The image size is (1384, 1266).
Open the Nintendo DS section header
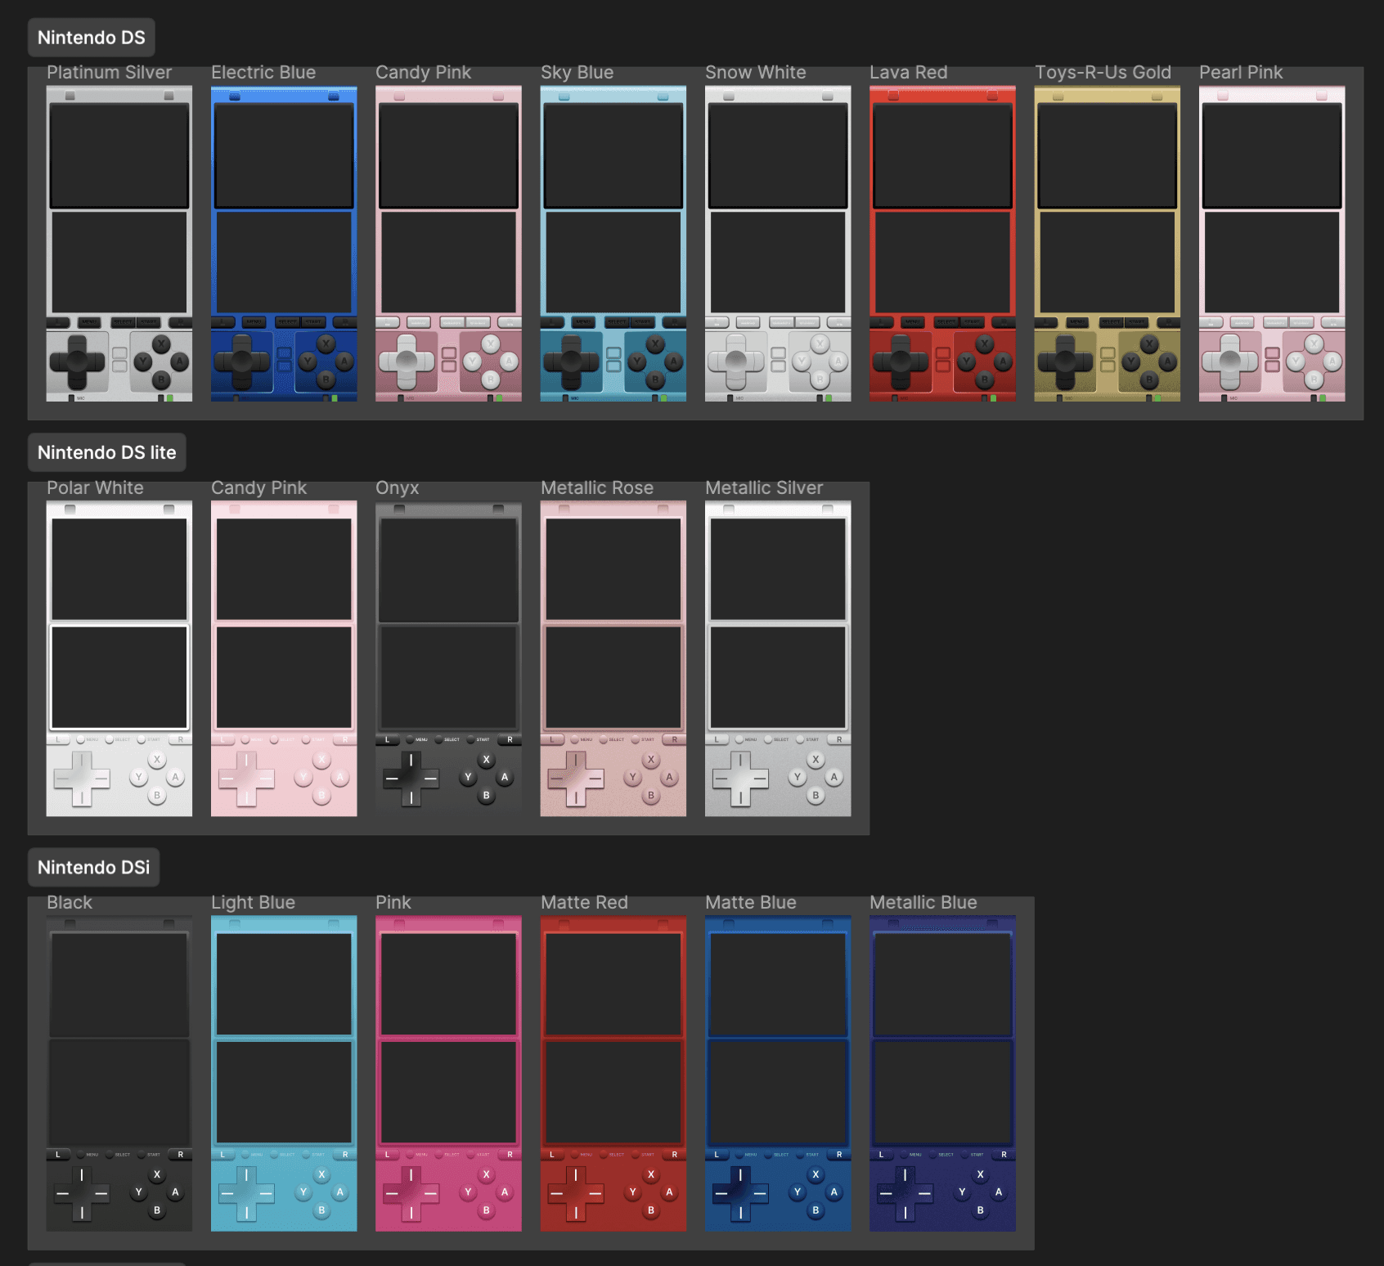coord(92,38)
